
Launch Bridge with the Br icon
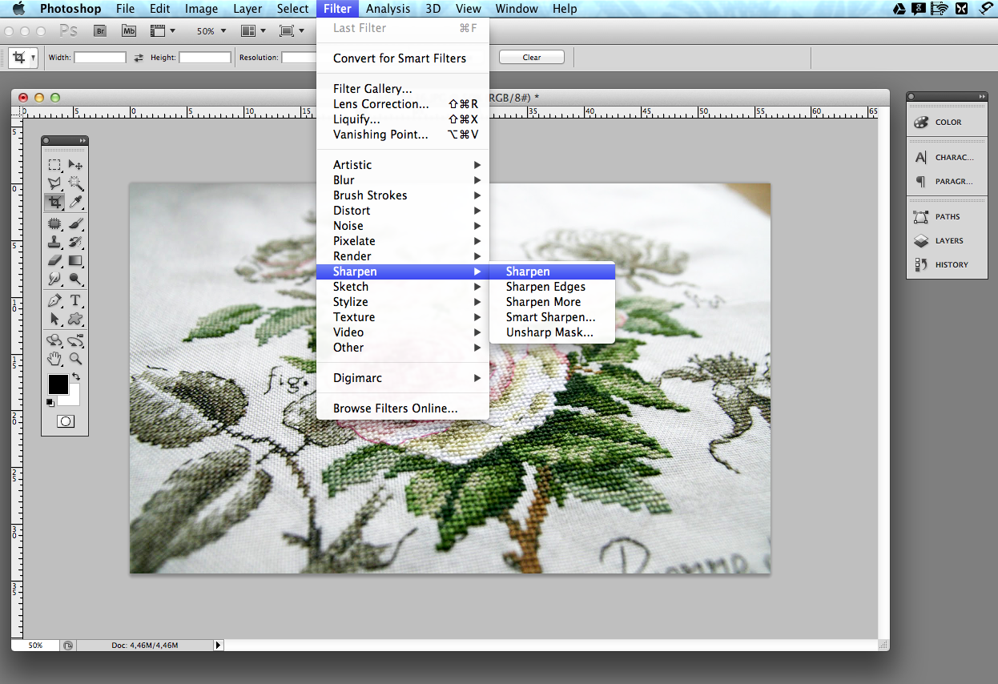coord(100,31)
